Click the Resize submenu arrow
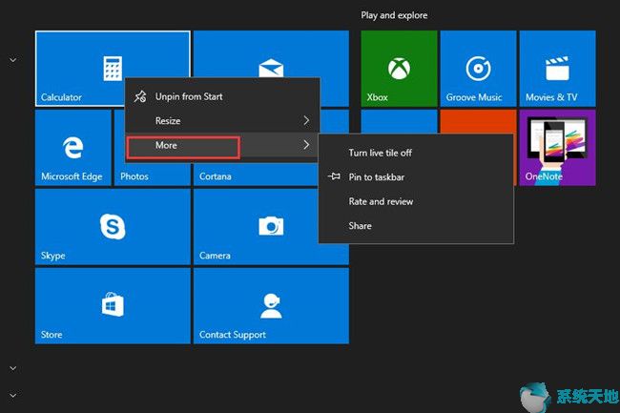 306,120
